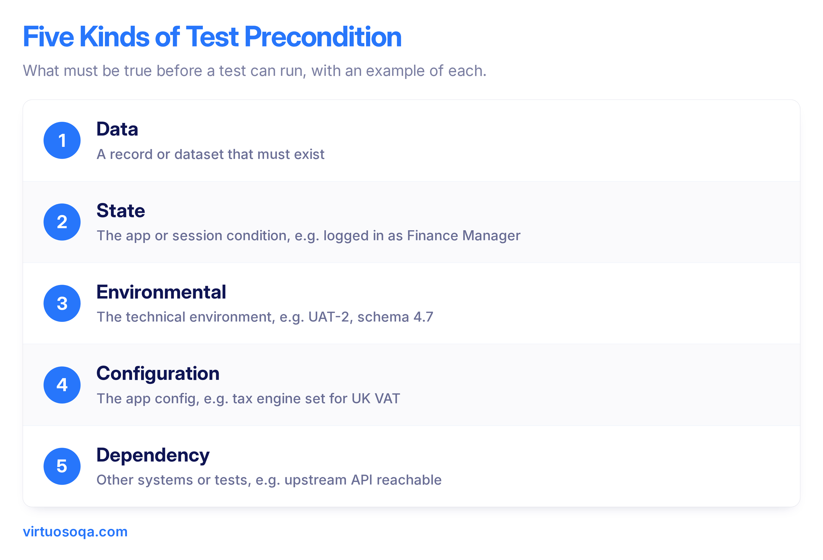Click the blue circle numbered 4
Image resolution: width=823 pixels, height=560 pixels.
click(x=62, y=385)
